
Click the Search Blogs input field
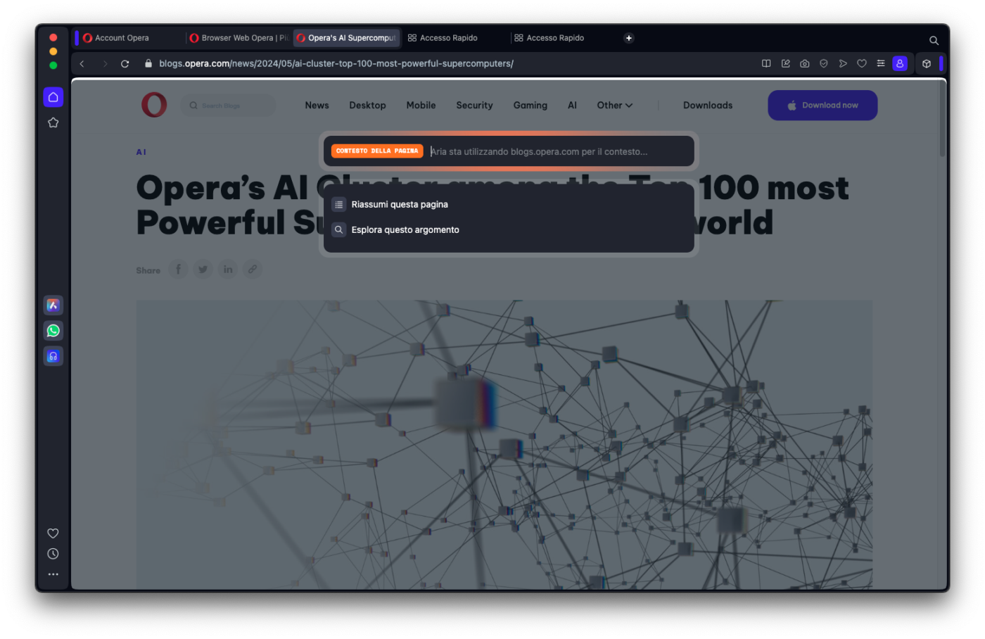coord(228,106)
